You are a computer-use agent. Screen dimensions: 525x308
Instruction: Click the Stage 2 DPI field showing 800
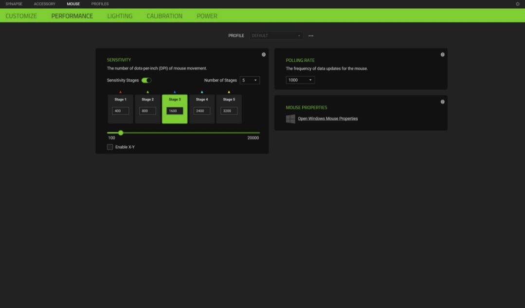[147, 111]
